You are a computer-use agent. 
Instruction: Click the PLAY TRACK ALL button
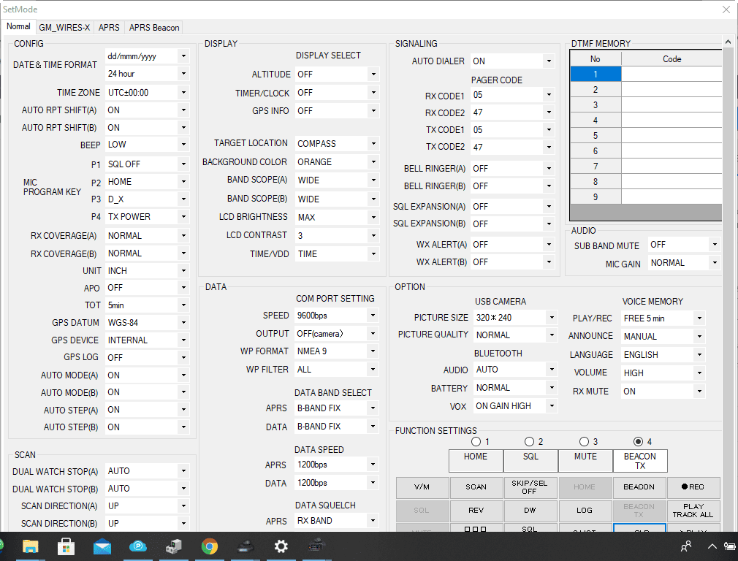click(693, 511)
